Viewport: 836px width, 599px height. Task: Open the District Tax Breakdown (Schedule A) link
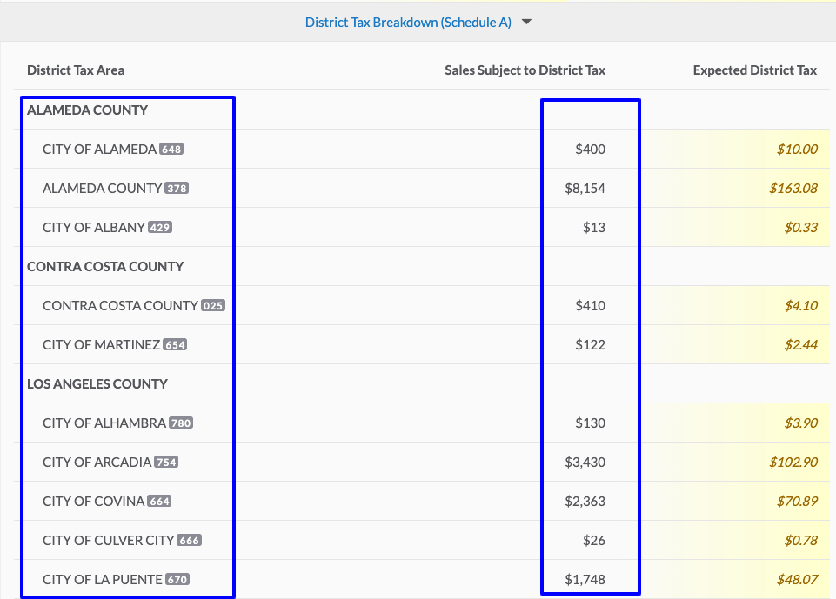click(x=408, y=23)
